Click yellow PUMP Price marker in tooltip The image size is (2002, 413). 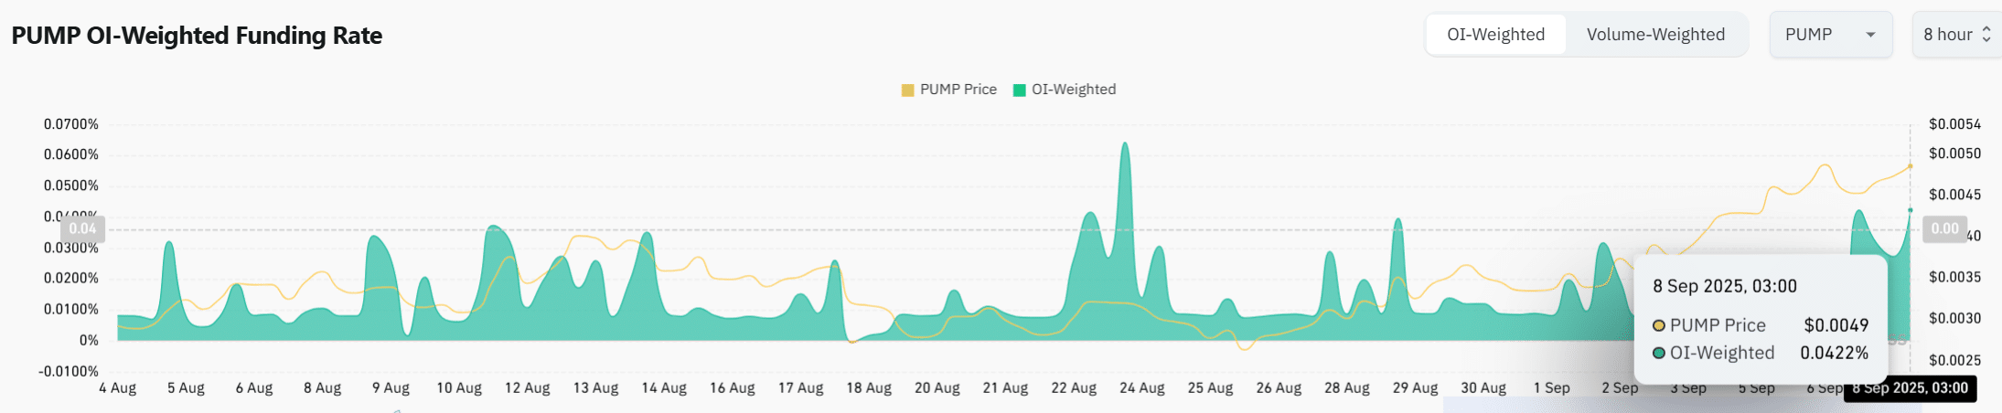[1659, 325]
